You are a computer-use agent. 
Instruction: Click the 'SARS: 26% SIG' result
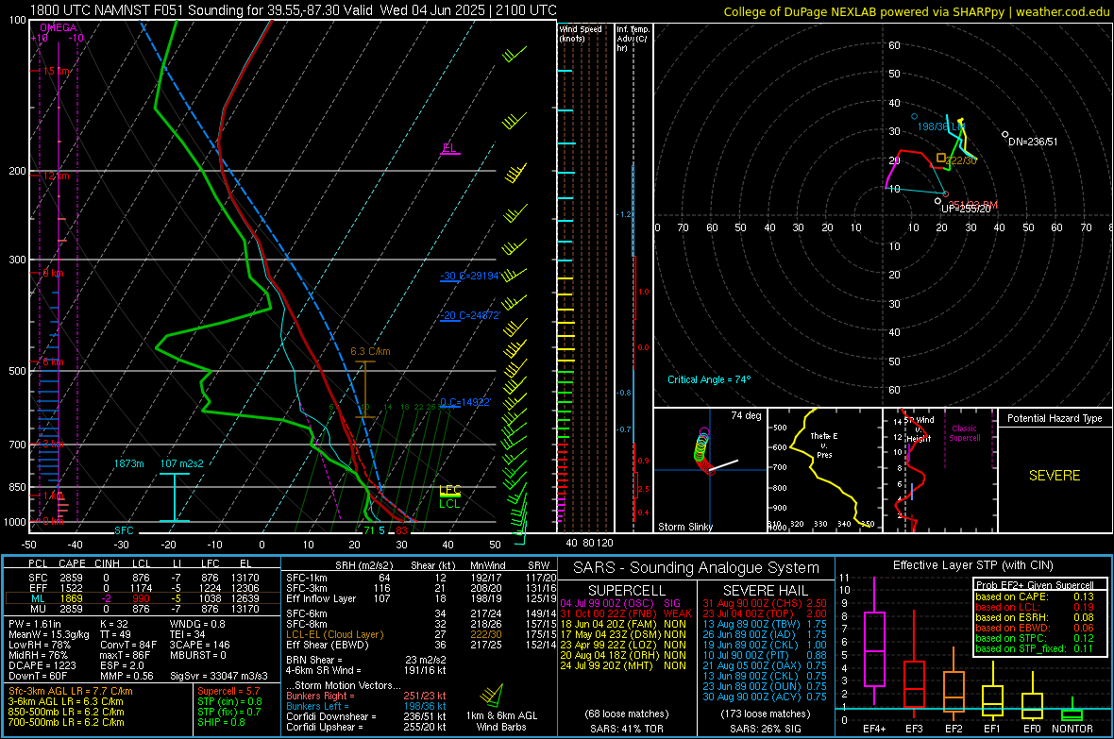pyautogui.click(x=765, y=729)
